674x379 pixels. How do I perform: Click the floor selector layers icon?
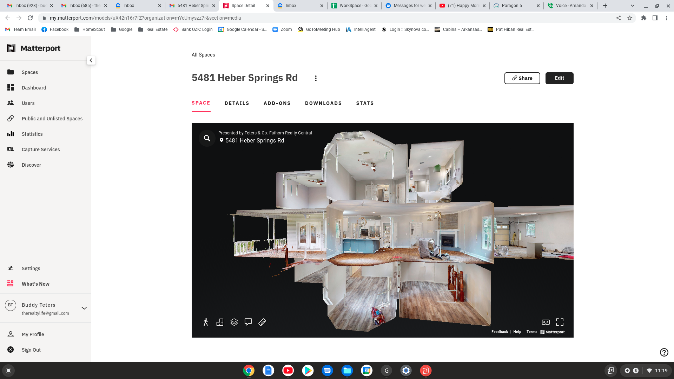[234, 322]
